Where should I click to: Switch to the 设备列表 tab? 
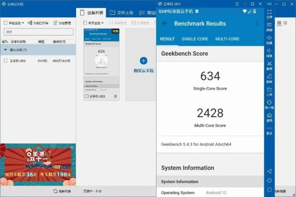[91, 13]
